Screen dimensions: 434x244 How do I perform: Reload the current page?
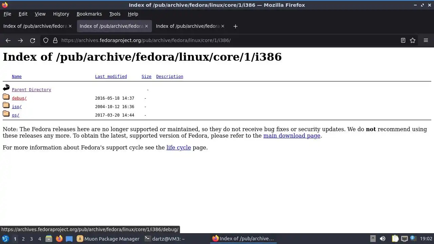point(33,40)
